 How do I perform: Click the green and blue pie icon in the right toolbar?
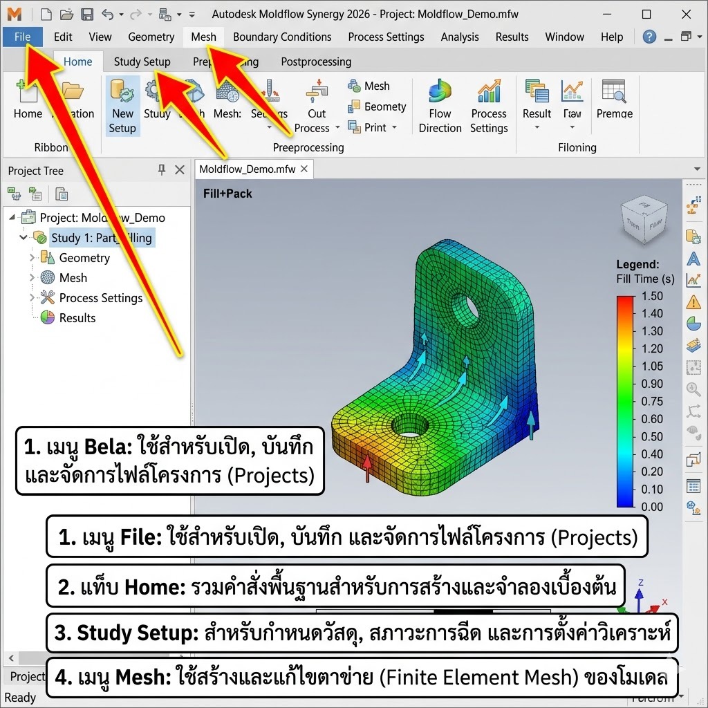(x=693, y=324)
